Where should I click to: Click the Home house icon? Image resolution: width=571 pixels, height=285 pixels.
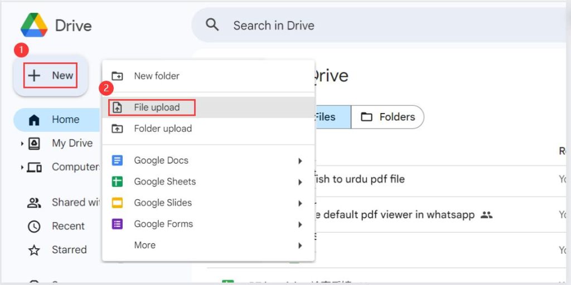34,120
